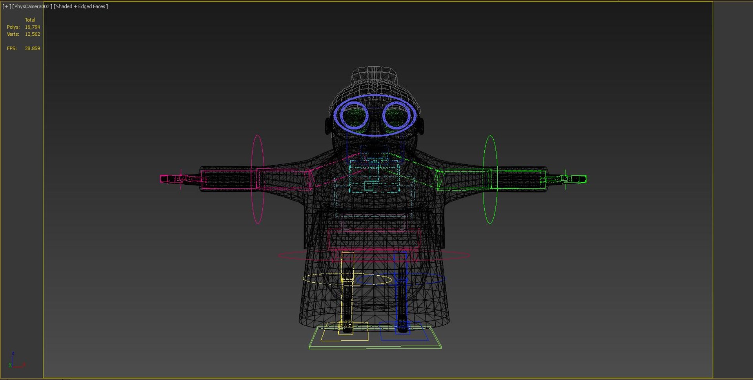Click the Total statistics header
The height and width of the screenshot is (380, 753).
(x=30, y=20)
